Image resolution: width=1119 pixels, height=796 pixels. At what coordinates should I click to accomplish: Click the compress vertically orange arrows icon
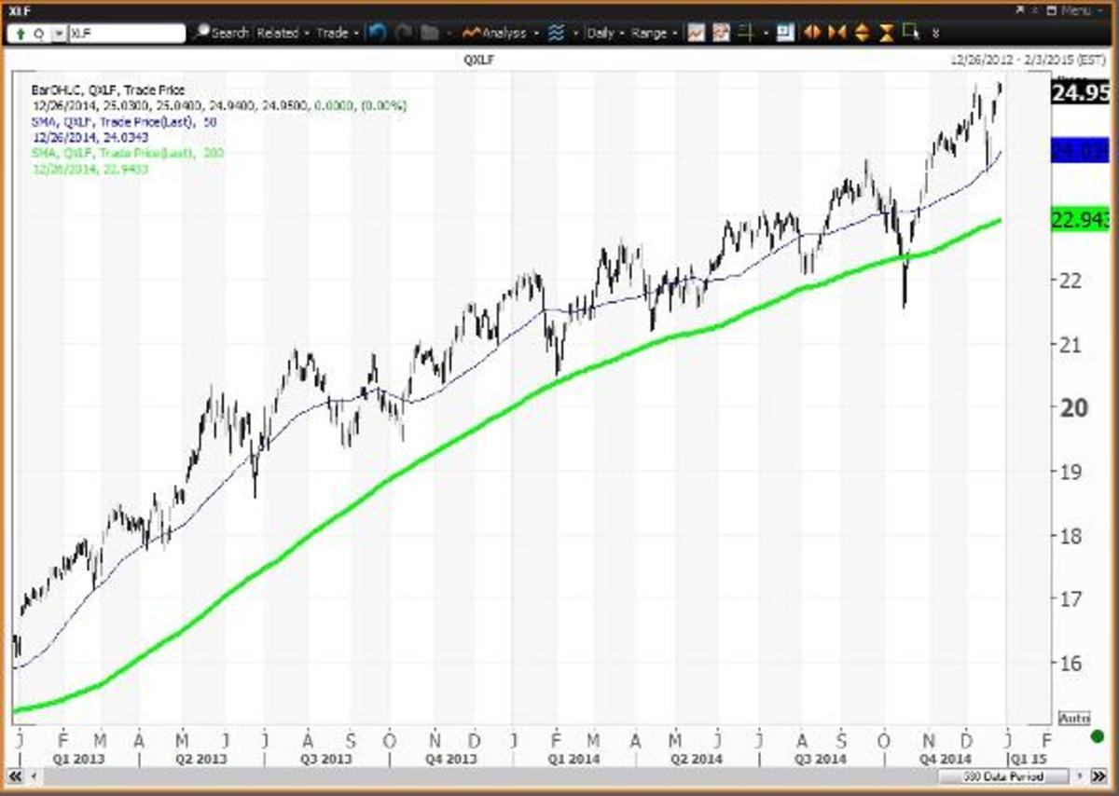887,33
